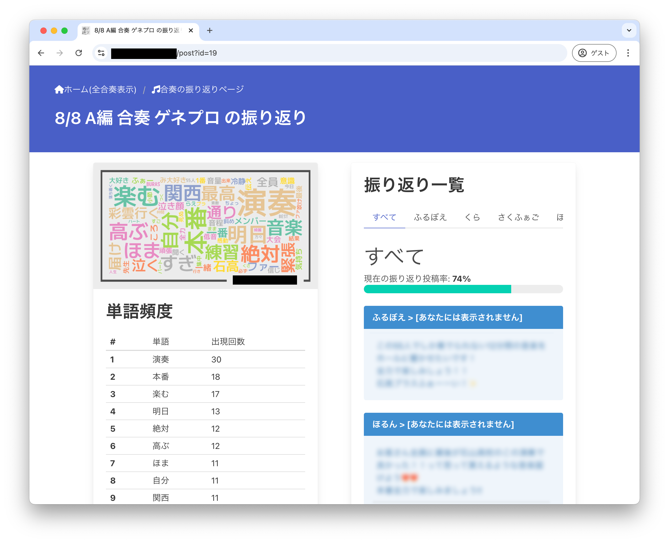Click the page title 8/8 A編 合奏 ゲネプロ の振り返り
669x543 pixels.
click(x=180, y=118)
